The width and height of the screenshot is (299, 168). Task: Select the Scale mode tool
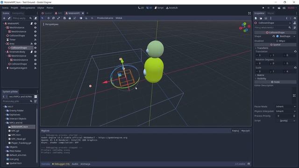point(58,18)
